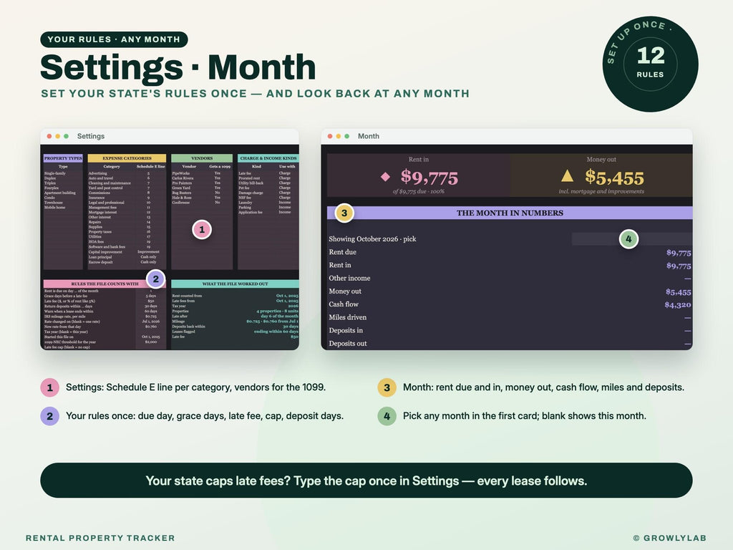Select the EXPENSE CATEGORIES header
Screen dimensions: 733x550
click(127, 158)
